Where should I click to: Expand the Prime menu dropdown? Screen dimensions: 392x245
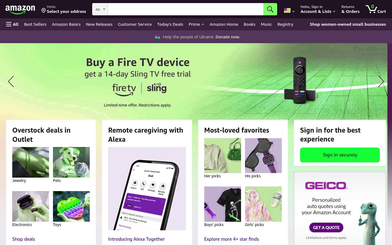(x=196, y=24)
